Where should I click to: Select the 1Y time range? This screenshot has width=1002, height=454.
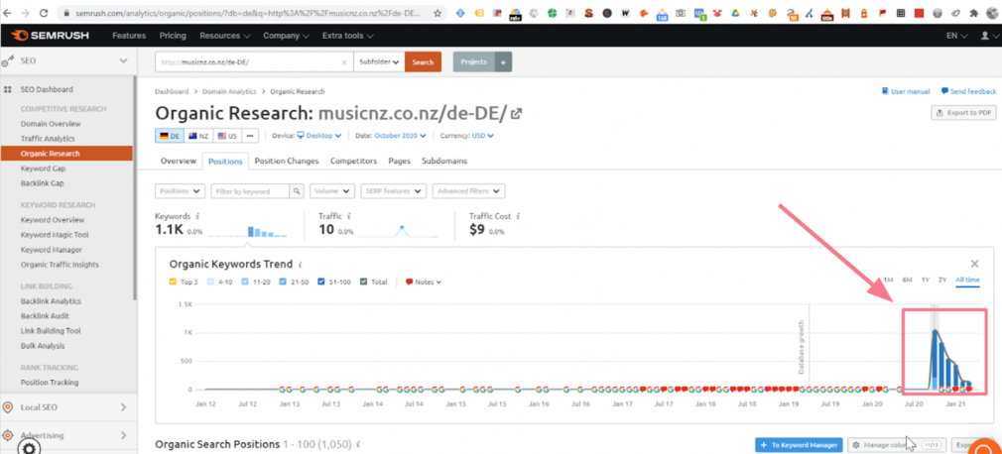pyautogui.click(x=925, y=280)
